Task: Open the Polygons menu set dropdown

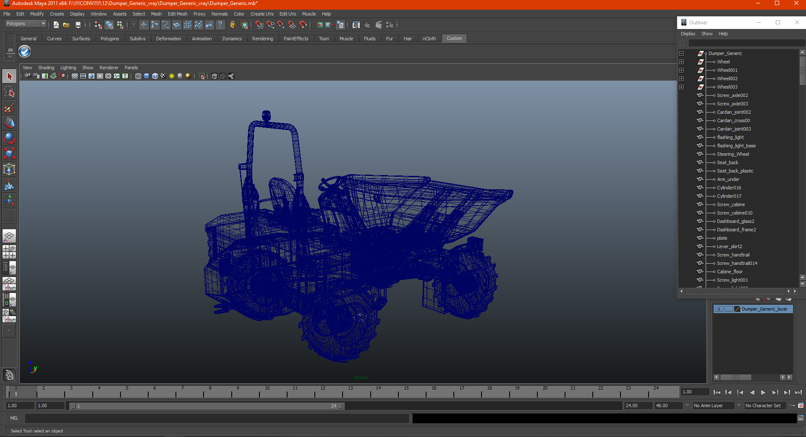Action: [25, 24]
